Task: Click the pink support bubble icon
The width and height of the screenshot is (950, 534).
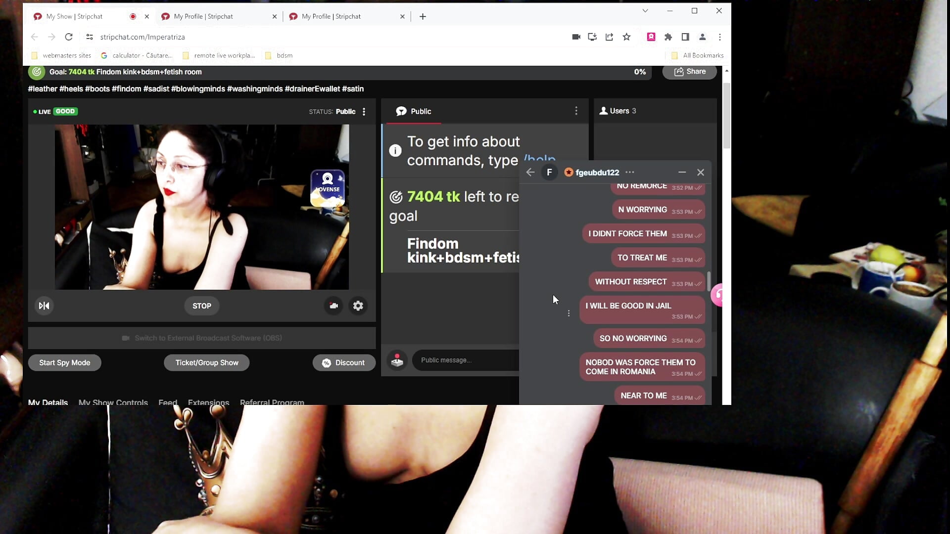Action: [x=717, y=295]
